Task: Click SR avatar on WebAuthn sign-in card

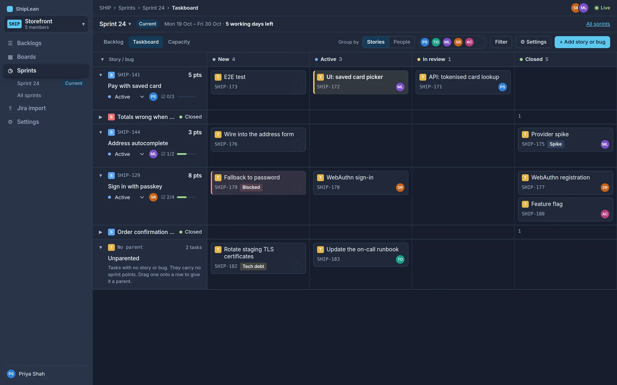Action: [400, 188]
